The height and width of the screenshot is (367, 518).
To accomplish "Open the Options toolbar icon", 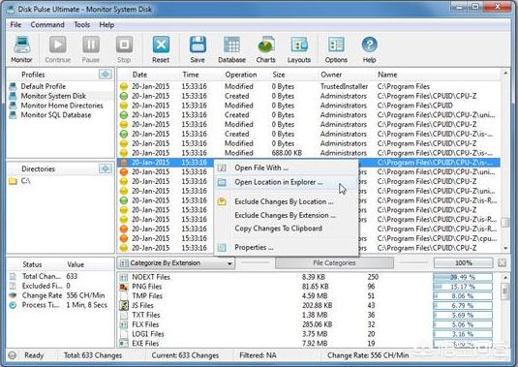I will pos(336,49).
